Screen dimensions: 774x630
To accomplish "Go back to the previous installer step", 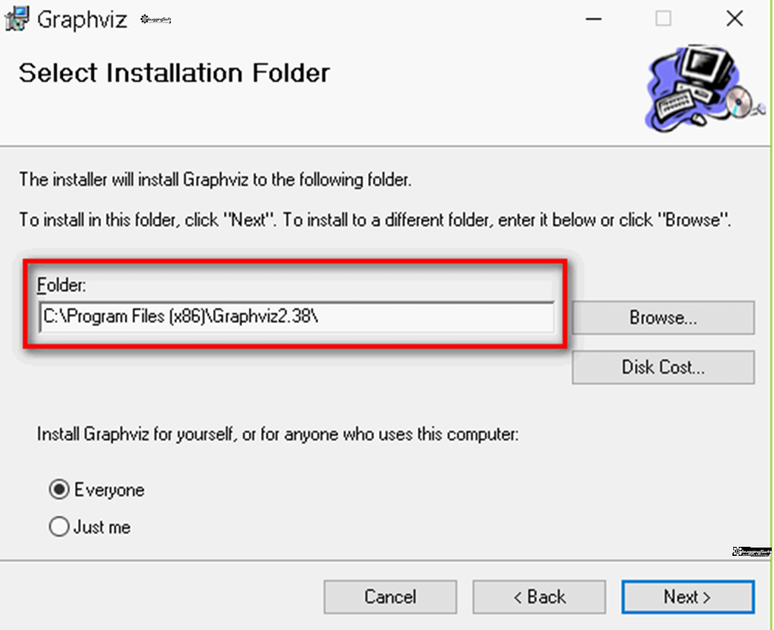I will point(539,597).
